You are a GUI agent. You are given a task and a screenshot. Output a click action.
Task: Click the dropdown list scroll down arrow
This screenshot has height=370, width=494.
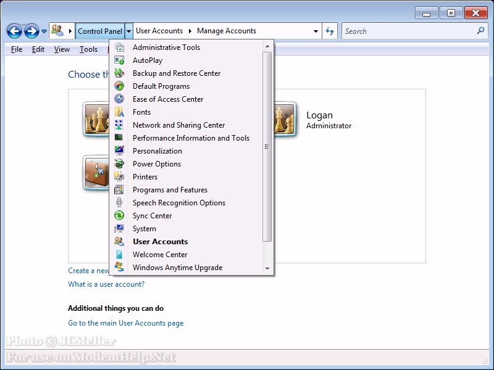point(267,268)
